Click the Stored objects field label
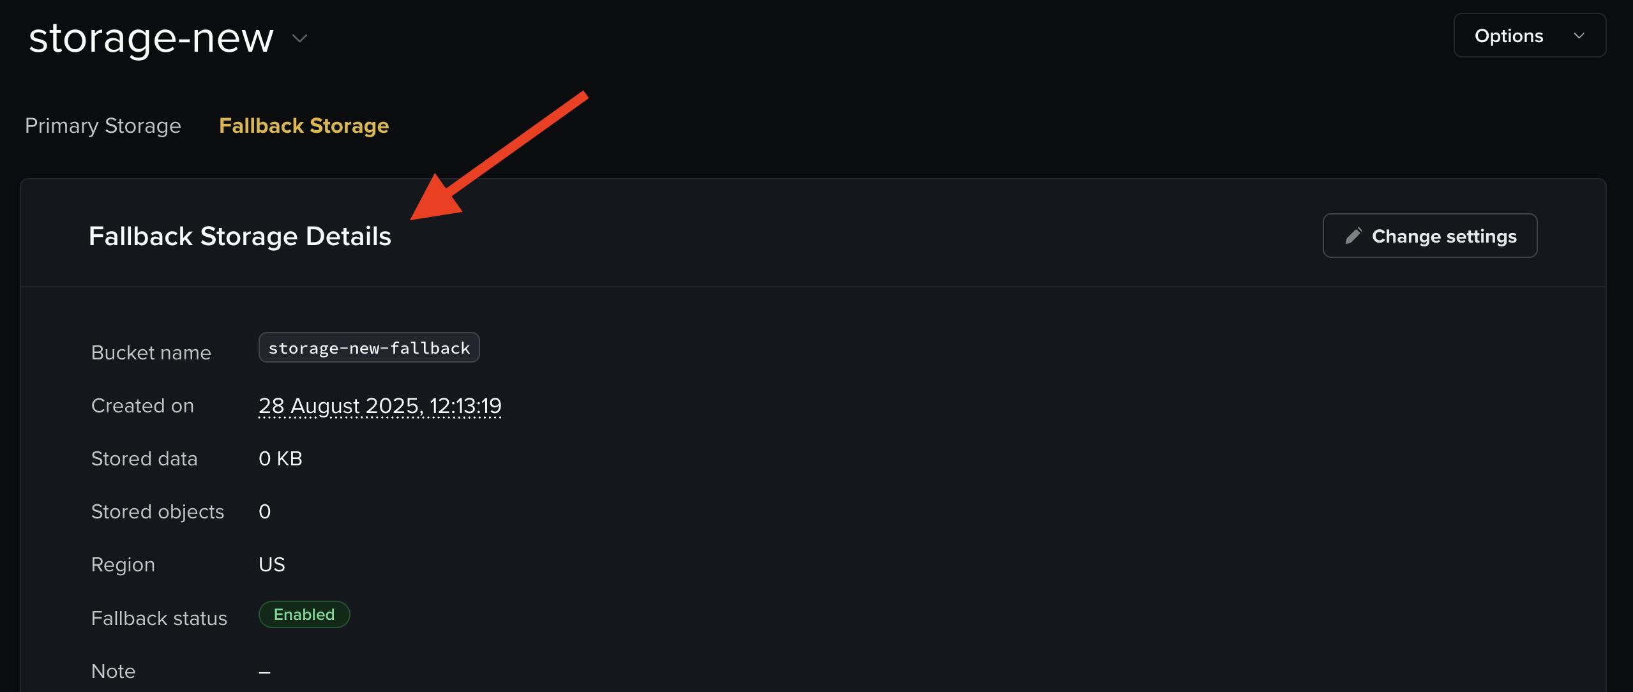Viewport: 1633px width, 692px height. tap(158, 512)
